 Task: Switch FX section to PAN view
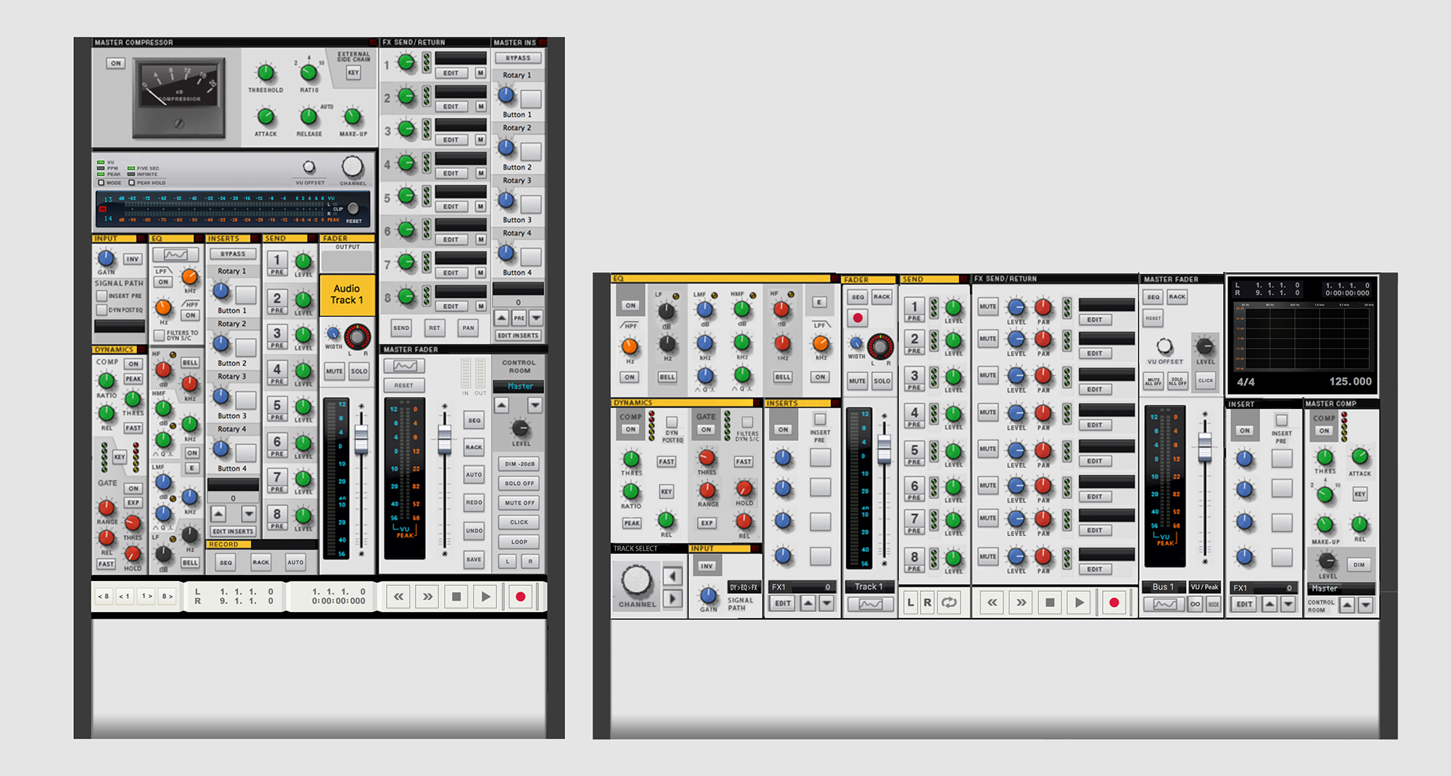click(x=469, y=328)
